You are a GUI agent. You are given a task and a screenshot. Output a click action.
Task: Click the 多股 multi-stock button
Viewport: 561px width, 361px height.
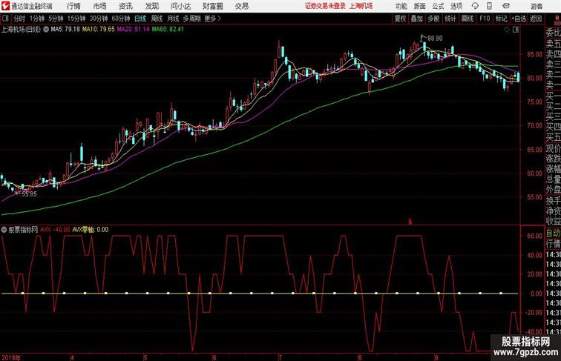[x=433, y=19]
